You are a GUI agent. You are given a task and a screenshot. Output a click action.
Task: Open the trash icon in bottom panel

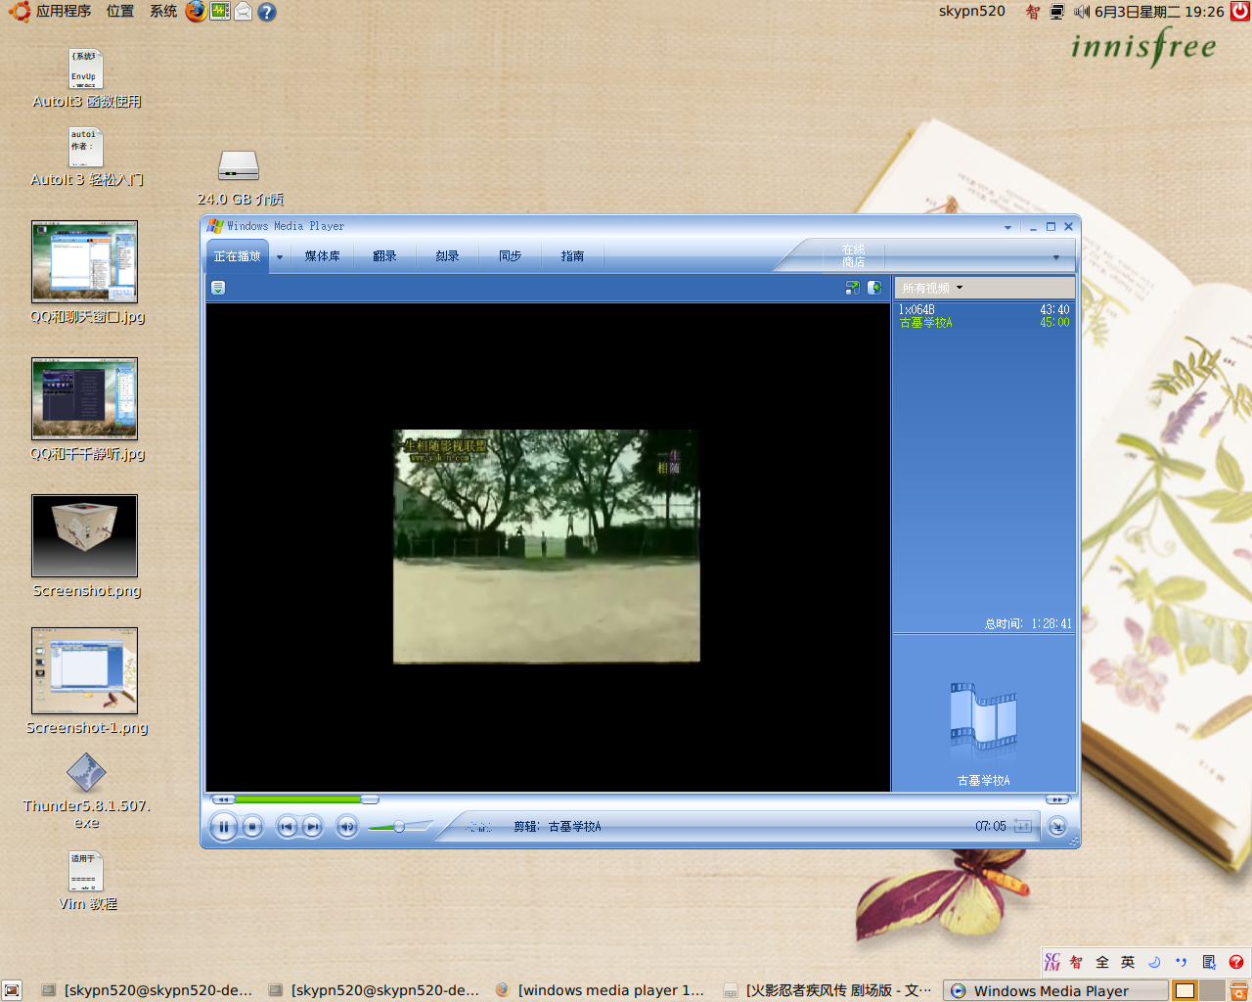click(x=1238, y=990)
